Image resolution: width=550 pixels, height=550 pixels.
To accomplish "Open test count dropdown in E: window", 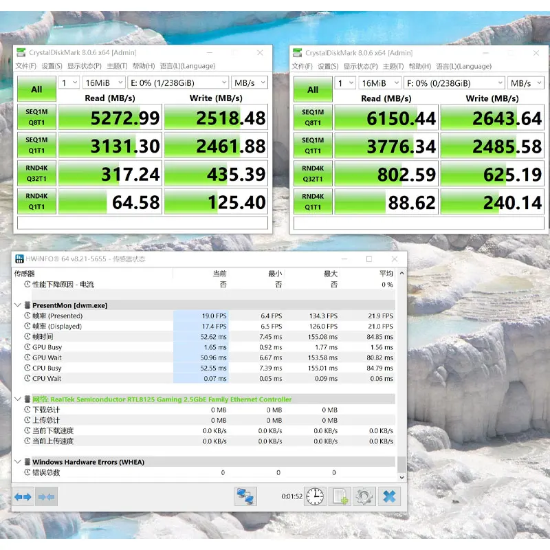I will 69,82.
